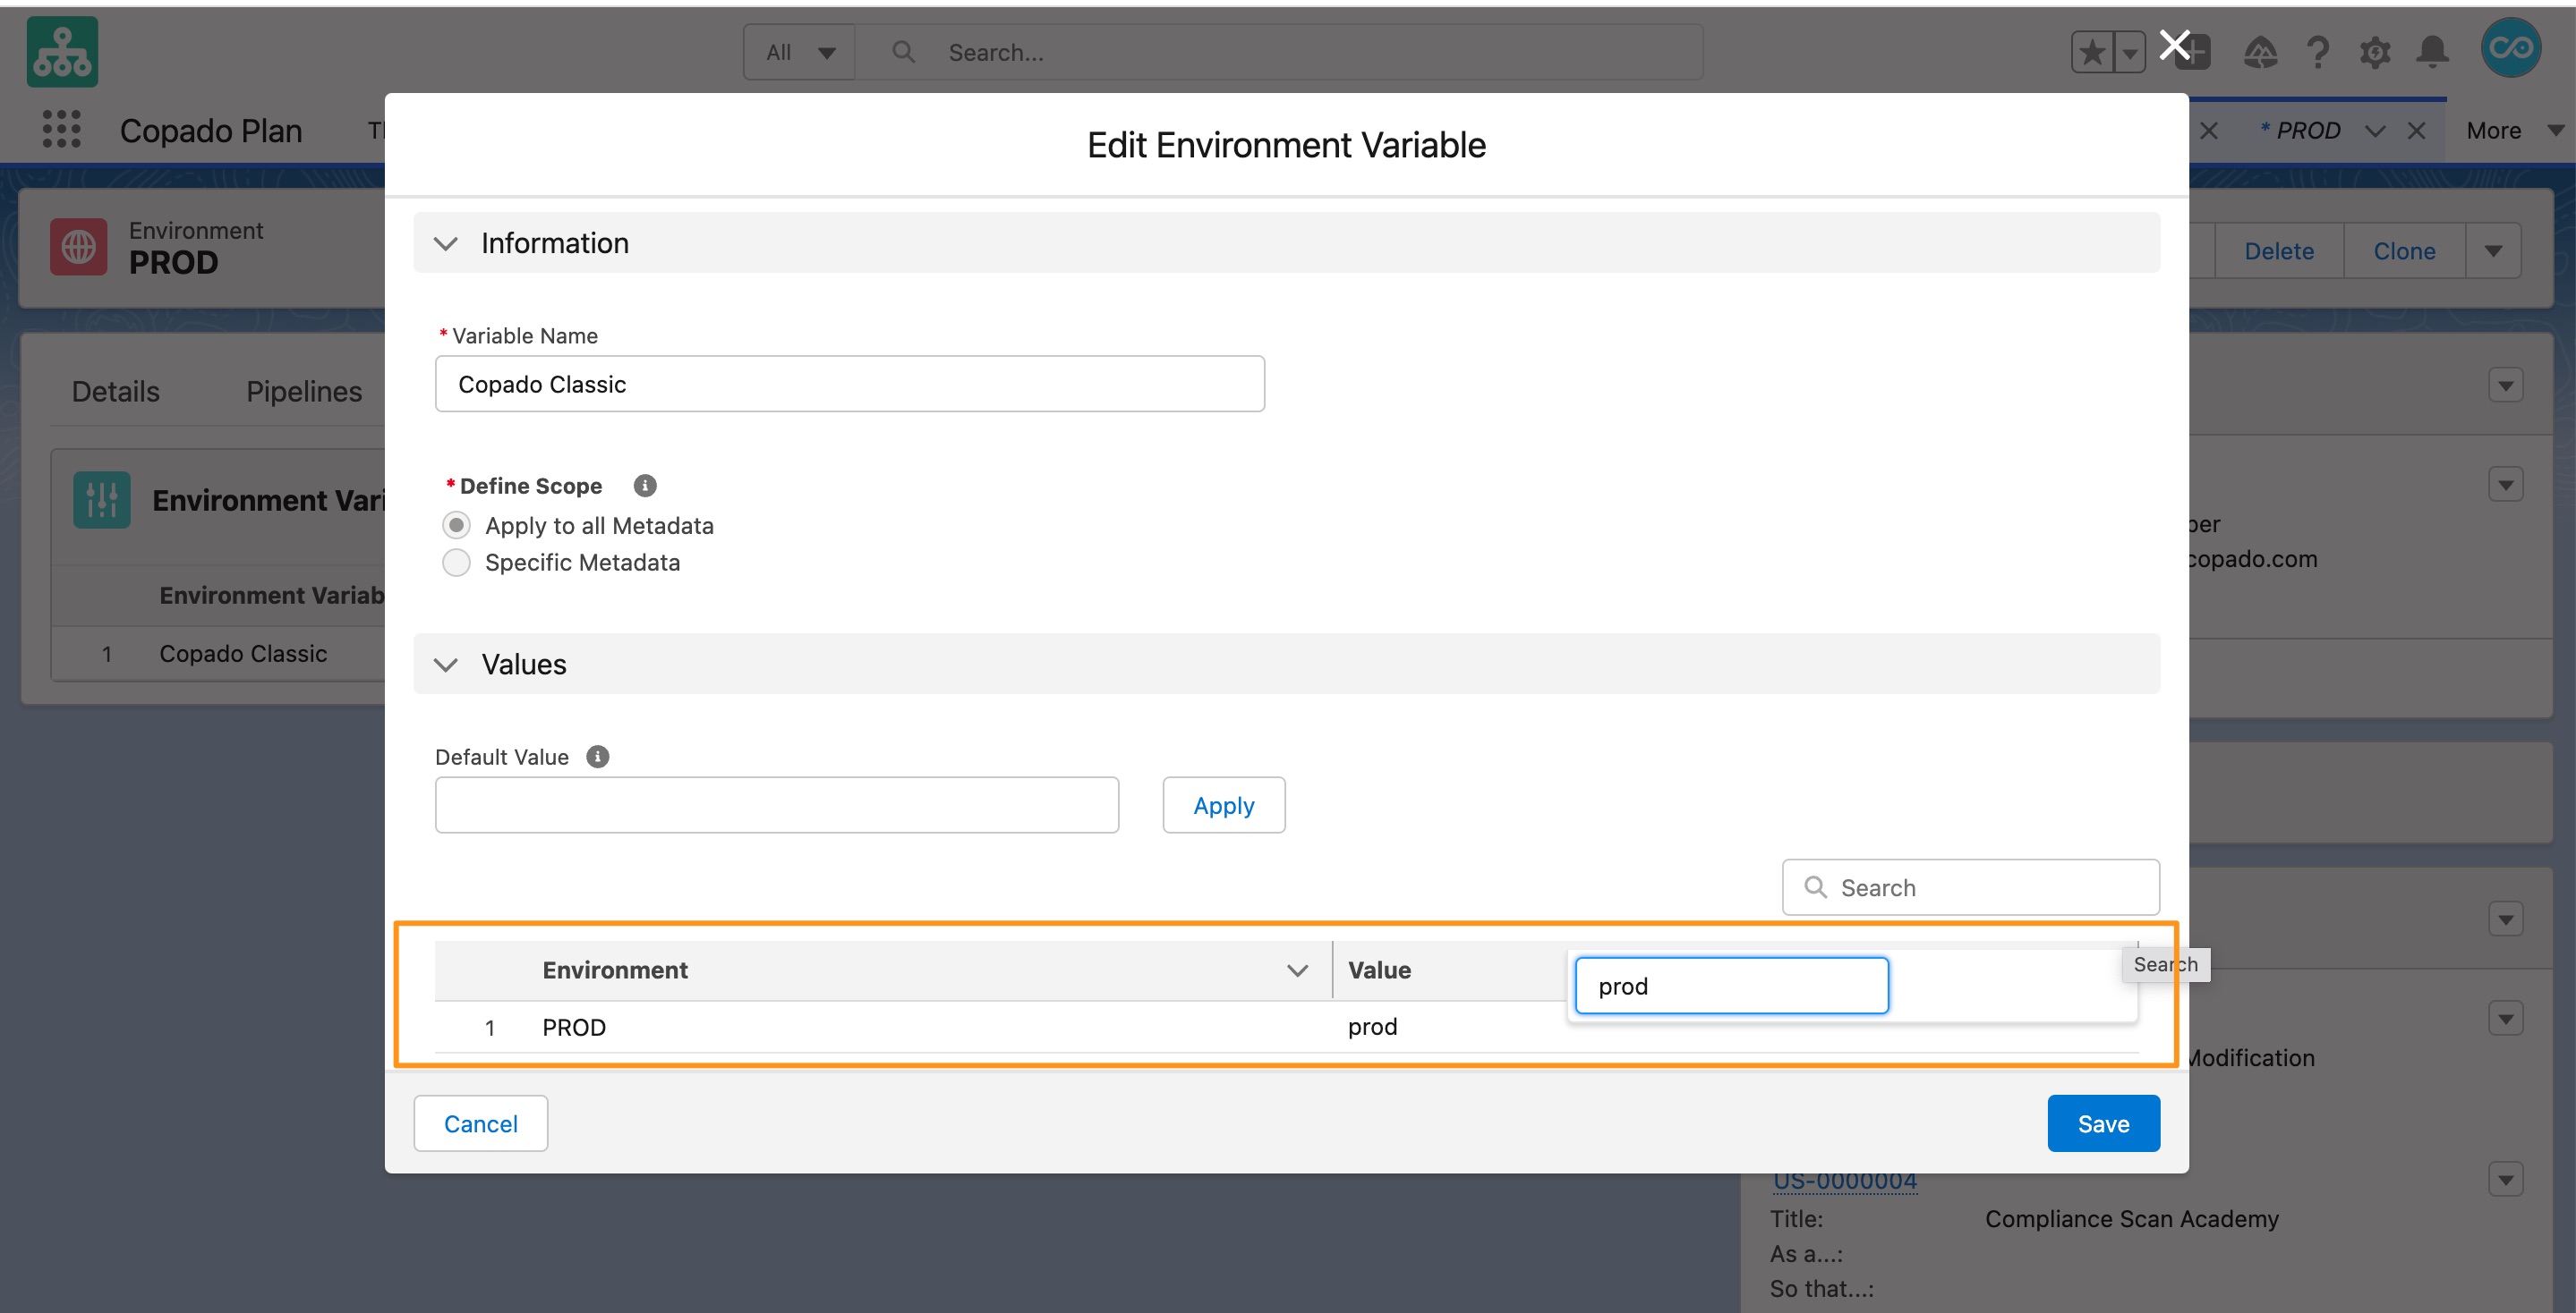Open the setup gear icon
The image size is (2576, 1313).
(2375, 52)
